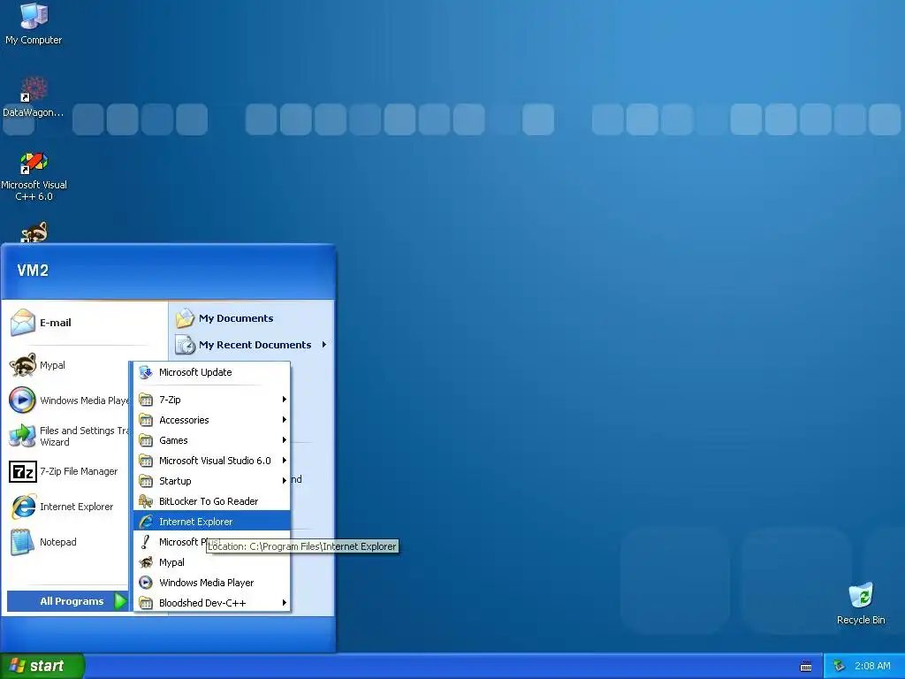Expand the 7-Zip submenu arrow
Image resolution: width=905 pixels, height=679 pixels.
pyautogui.click(x=284, y=400)
